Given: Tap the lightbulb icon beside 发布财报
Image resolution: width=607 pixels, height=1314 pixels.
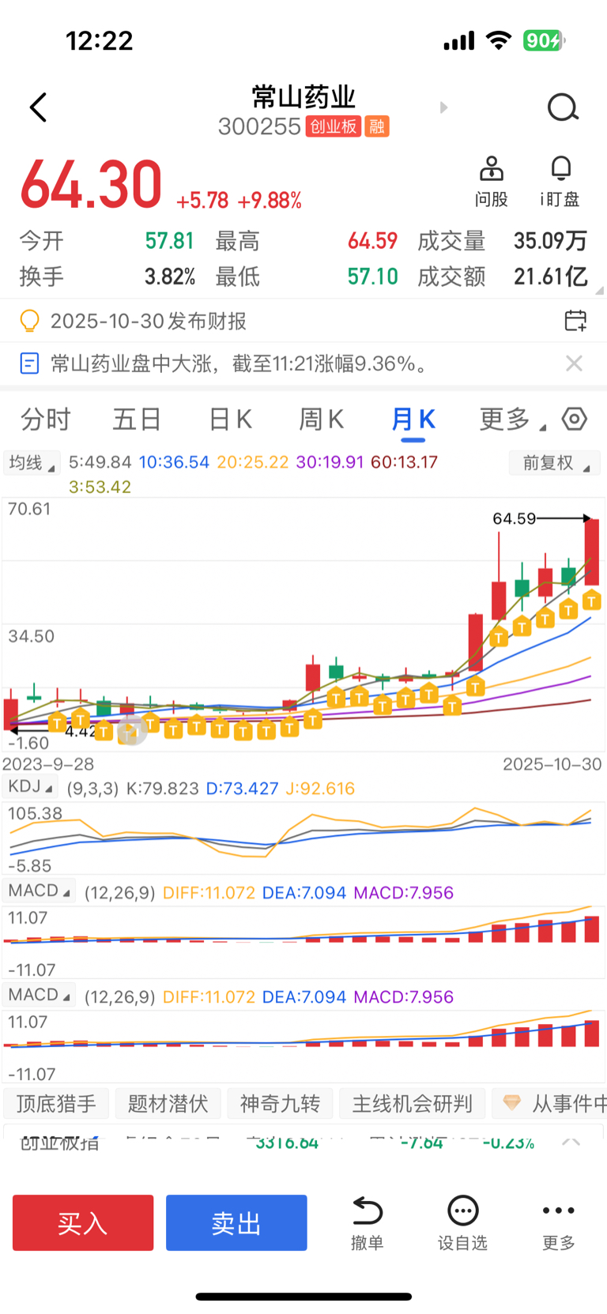Looking at the screenshot, I should click(x=29, y=321).
